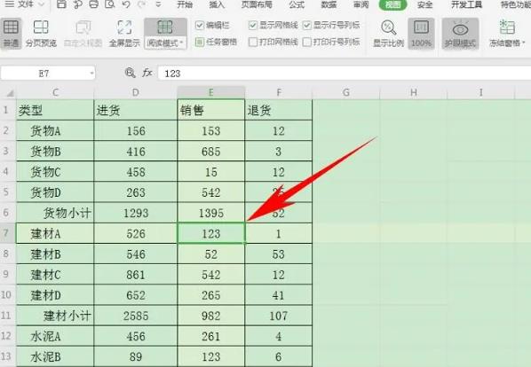
Task: Select cell containing 建材A
Action: point(55,233)
